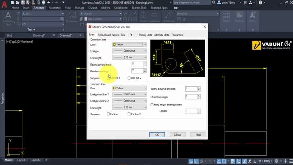Switch to Tolerances tab

[177, 35]
